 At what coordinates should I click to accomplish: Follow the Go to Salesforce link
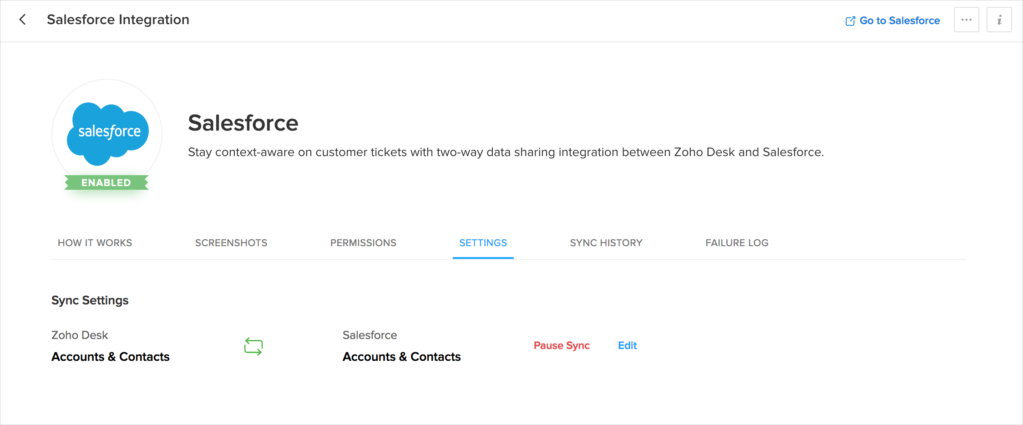click(899, 20)
